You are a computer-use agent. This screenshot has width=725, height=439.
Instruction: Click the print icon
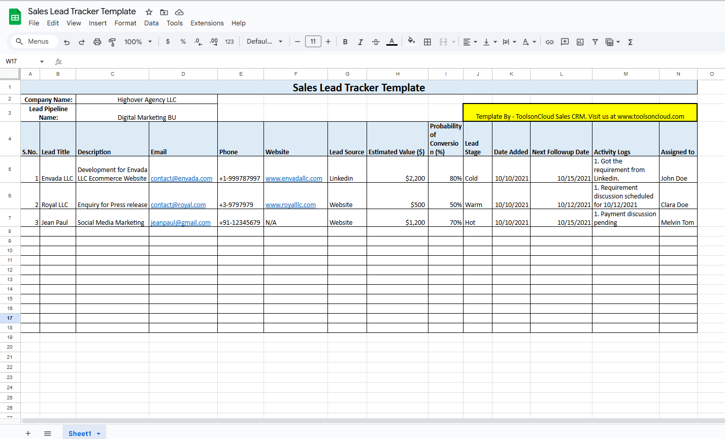coord(97,42)
